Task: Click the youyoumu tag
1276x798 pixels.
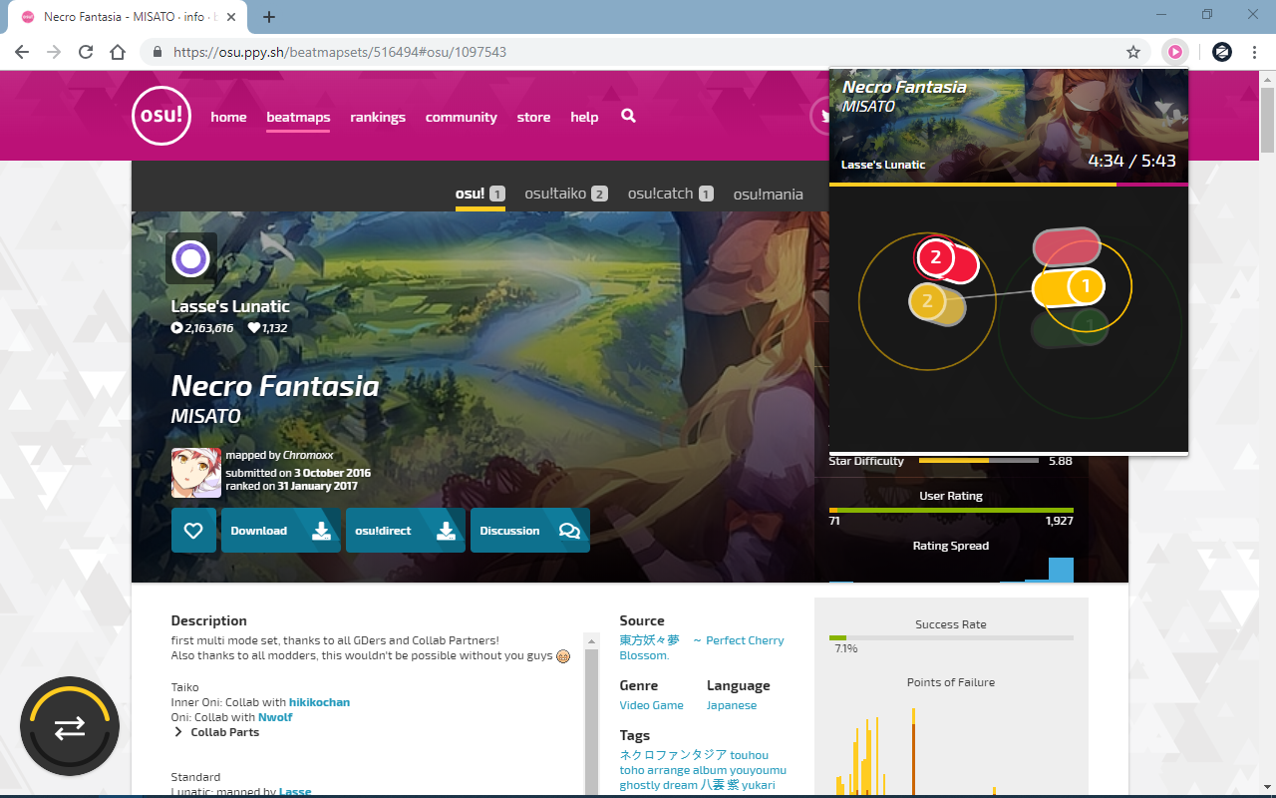Action: pos(759,770)
